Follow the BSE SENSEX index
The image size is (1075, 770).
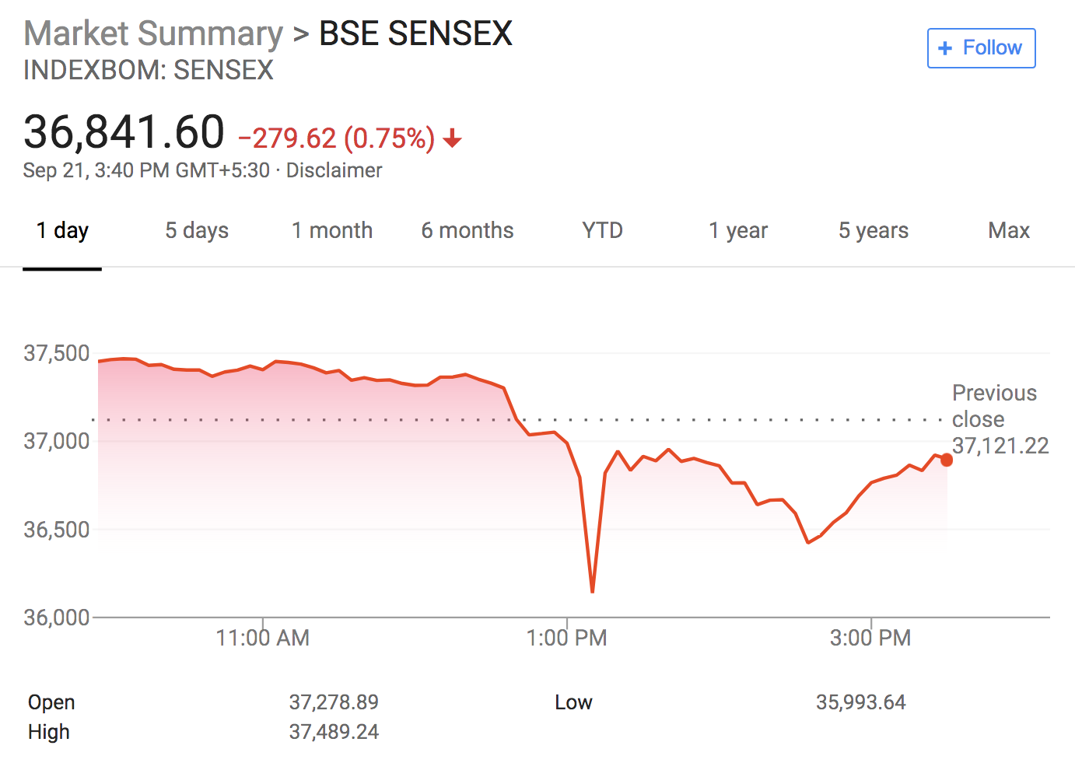(x=981, y=48)
